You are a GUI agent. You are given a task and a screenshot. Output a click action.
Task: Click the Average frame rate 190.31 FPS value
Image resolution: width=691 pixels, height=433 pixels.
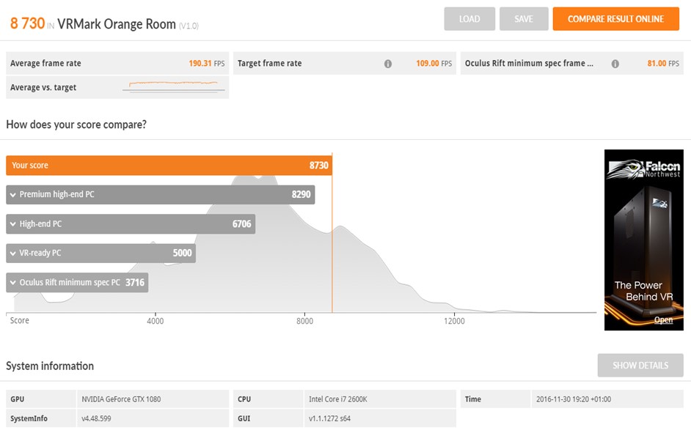(208, 64)
